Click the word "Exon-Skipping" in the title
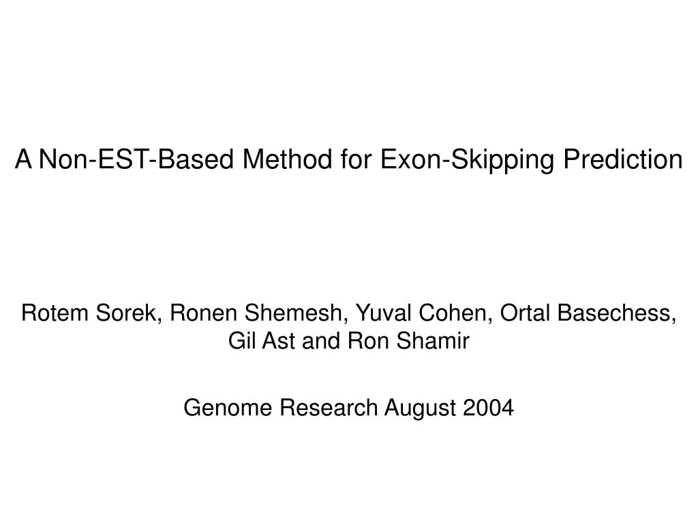 [467, 159]
